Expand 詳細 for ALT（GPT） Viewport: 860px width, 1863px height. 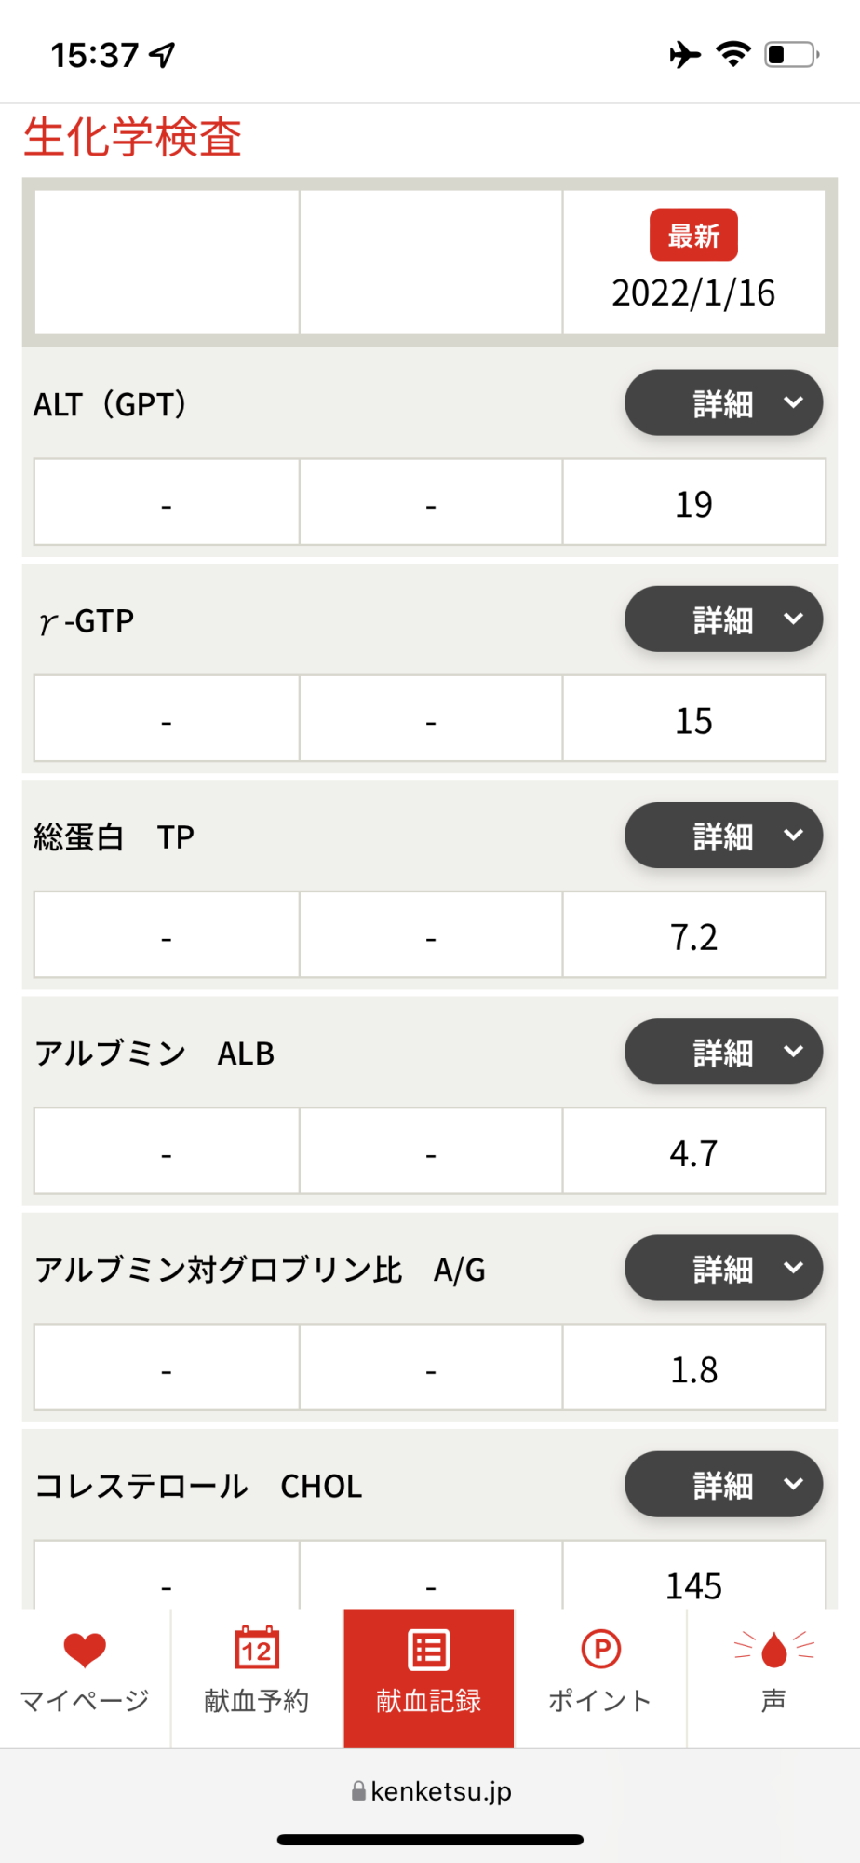click(x=723, y=402)
